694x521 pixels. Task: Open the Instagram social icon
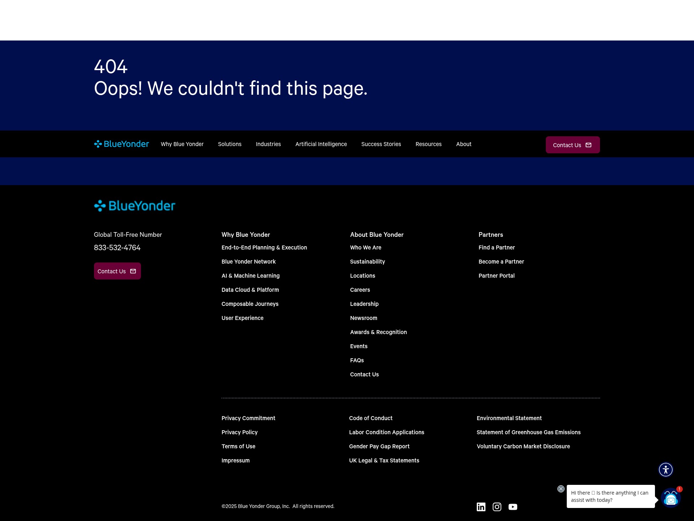497,507
